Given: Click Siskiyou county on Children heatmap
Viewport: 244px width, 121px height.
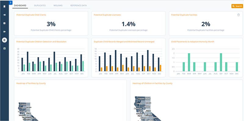Looking at the screenshot, I should (x=141, y=99).
